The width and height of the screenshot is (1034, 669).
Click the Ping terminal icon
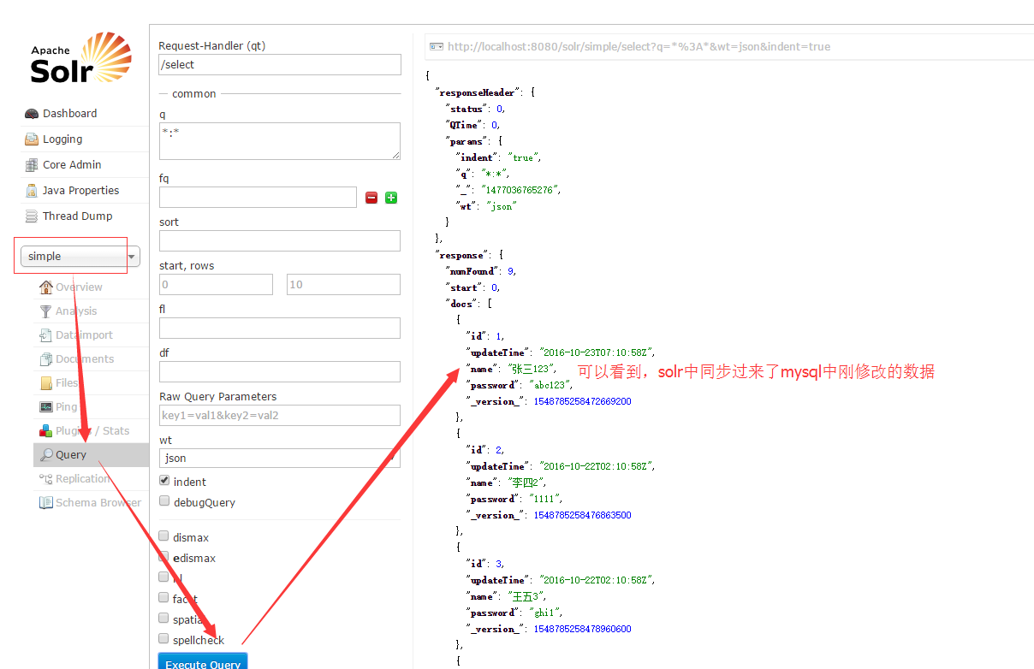click(46, 406)
